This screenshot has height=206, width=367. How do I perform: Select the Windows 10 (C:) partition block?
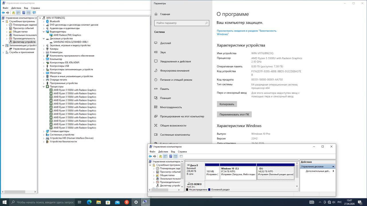click(238, 172)
